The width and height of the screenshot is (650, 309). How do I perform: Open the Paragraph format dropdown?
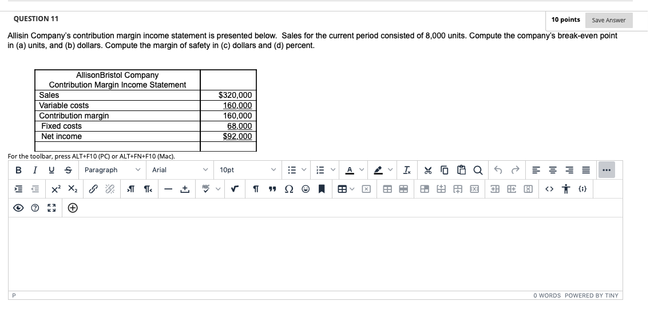(x=113, y=170)
